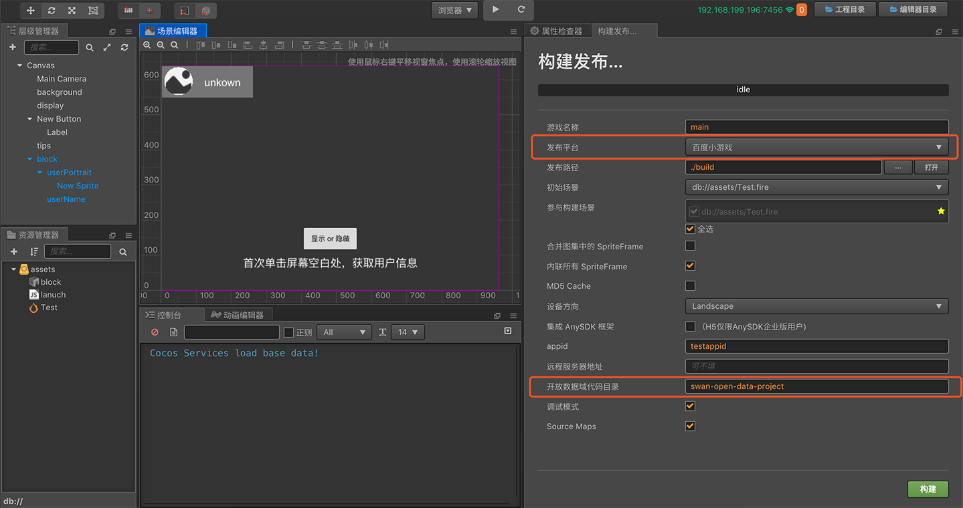This screenshot has height=508, width=963.
Task: Click the red globe toolbar icon
Action: pos(206,11)
